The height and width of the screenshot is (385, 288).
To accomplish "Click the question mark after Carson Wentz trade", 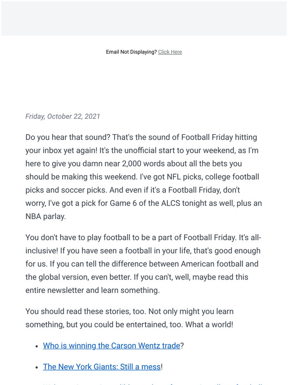I will point(182,346).
